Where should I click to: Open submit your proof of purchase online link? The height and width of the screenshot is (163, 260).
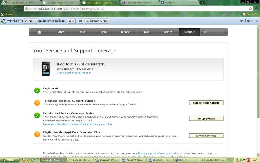[x=157, y=153]
